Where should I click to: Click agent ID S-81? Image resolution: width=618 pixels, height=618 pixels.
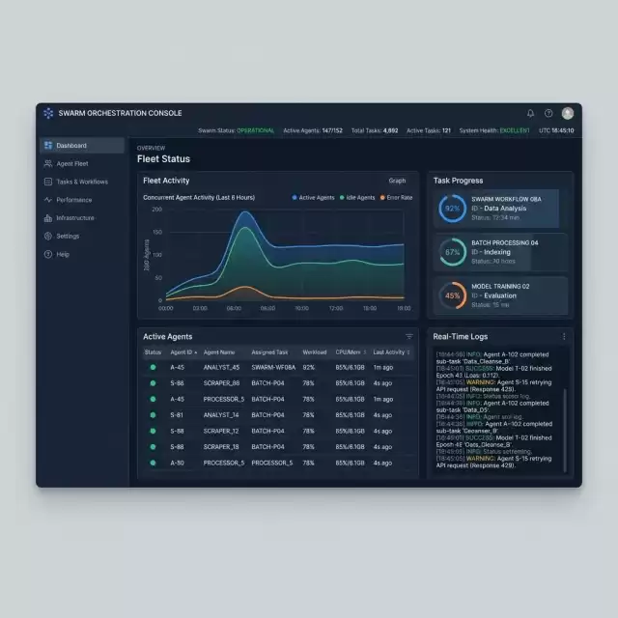(177, 415)
